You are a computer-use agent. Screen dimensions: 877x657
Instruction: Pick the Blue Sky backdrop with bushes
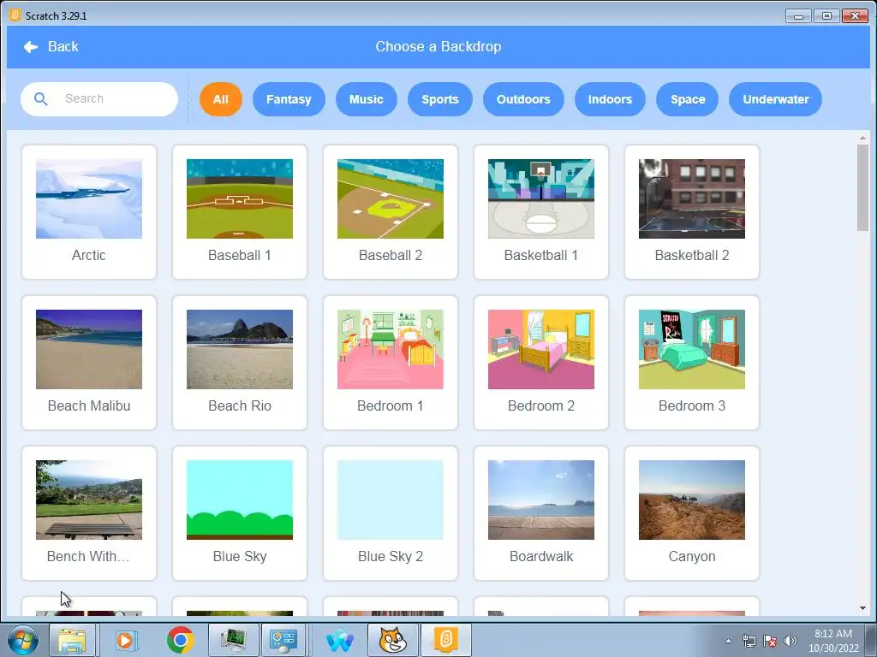(x=240, y=500)
